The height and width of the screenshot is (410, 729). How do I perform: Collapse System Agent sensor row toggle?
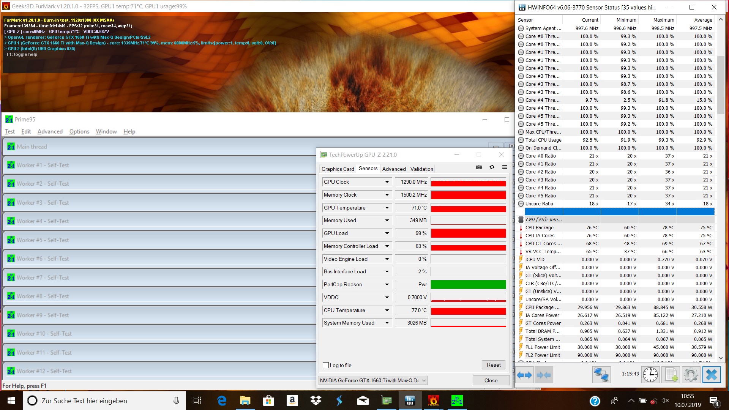pyautogui.click(x=521, y=28)
